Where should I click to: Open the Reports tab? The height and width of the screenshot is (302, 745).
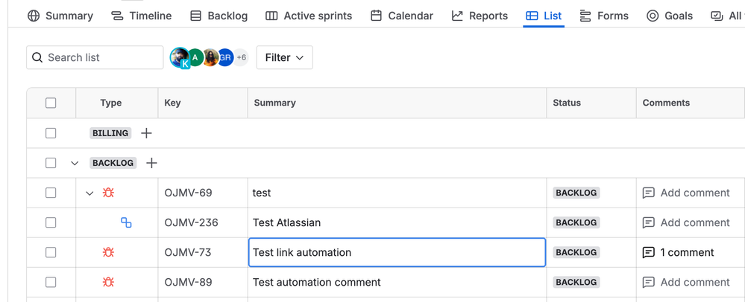[480, 16]
